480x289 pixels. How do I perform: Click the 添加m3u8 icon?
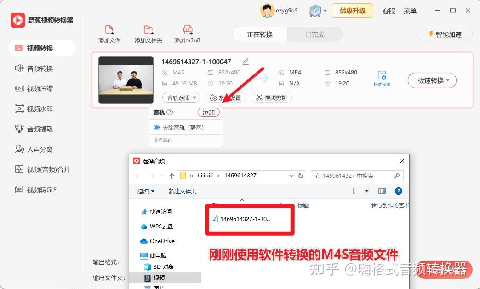click(x=188, y=30)
